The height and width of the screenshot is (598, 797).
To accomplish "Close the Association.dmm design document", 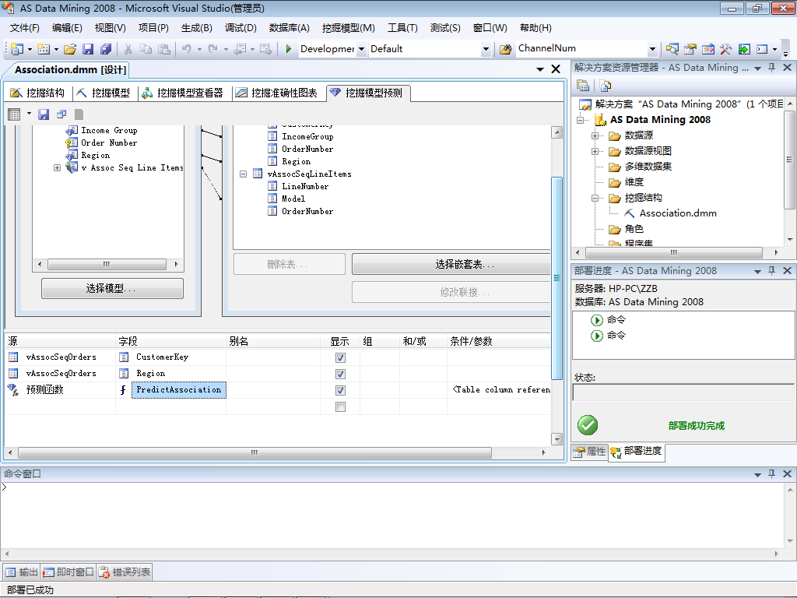I will click(556, 69).
